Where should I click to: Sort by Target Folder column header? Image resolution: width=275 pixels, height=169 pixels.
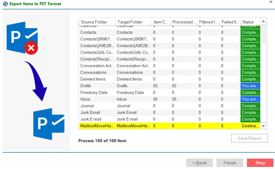pyautogui.click(x=133, y=22)
